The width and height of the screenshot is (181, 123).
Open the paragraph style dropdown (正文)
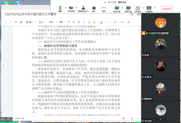42,22
